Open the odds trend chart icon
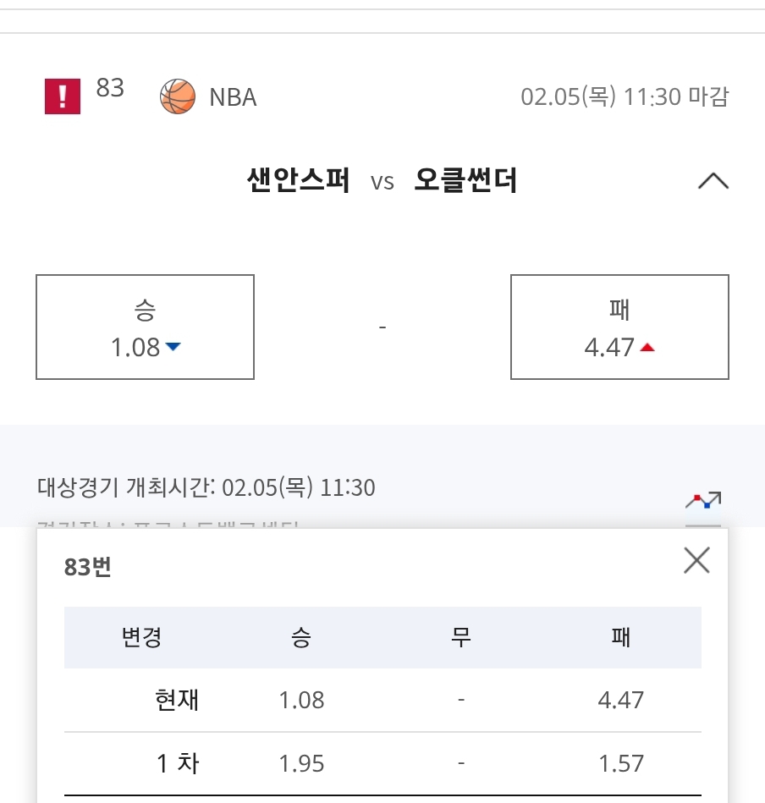765x803 pixels. pyautogui.click(x=702, y=501)
